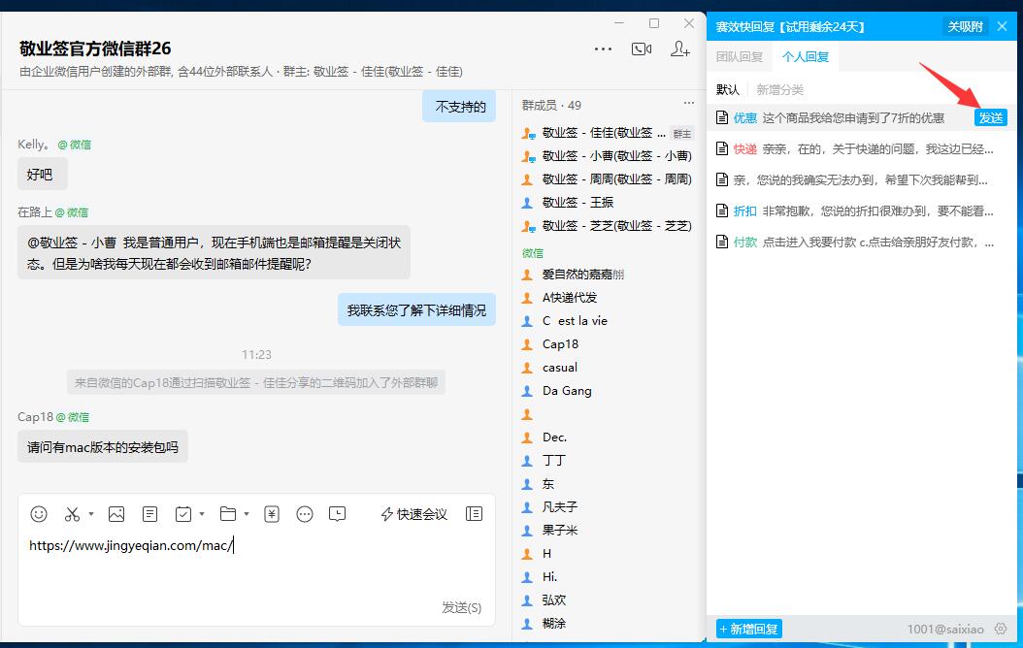This screenshot has height=648, width=1023.
Task: Expand the folder icon dropdown arrow
Action: click(245, 514)
